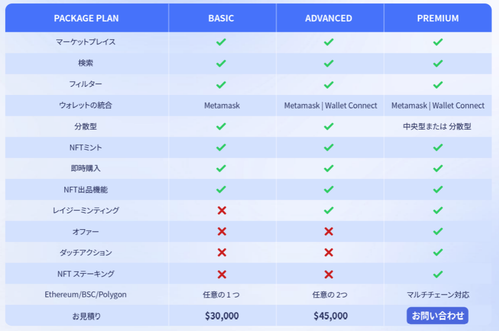Click Advanced checkmark for レイジーミンティング row

pyautogui.click(x=329, y=211)
